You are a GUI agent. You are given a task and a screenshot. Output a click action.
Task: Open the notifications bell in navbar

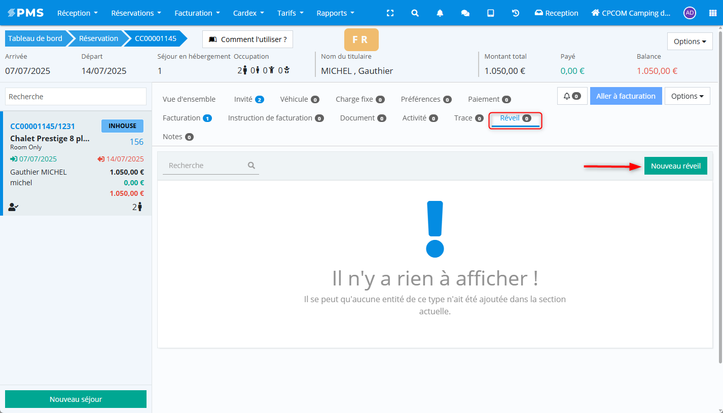(x=440, y=13)
